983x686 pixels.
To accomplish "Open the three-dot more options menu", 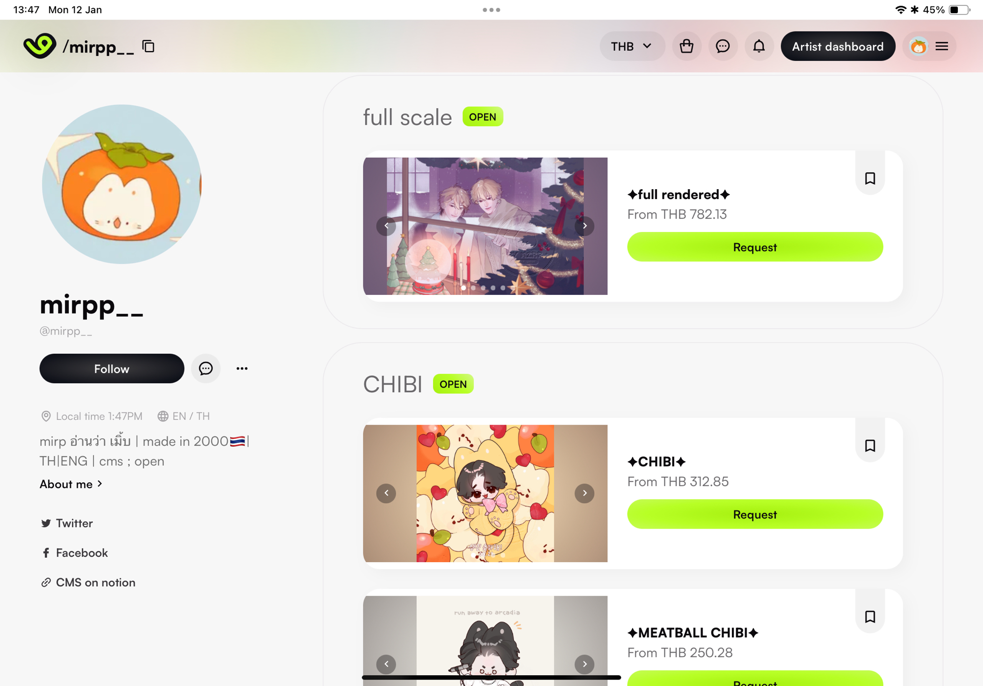I will (x=242, y=368).
